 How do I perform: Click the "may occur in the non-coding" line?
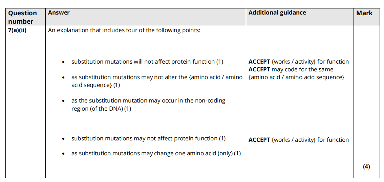tap(148, 100)
